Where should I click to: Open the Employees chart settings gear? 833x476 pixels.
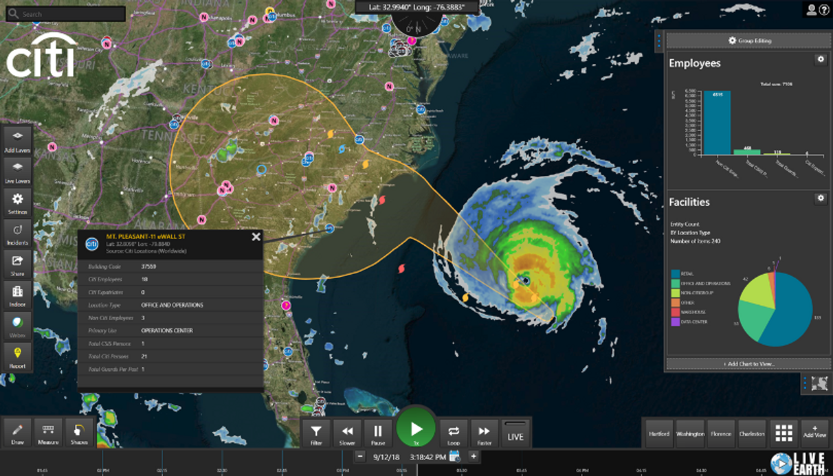(x=821, y=60)
